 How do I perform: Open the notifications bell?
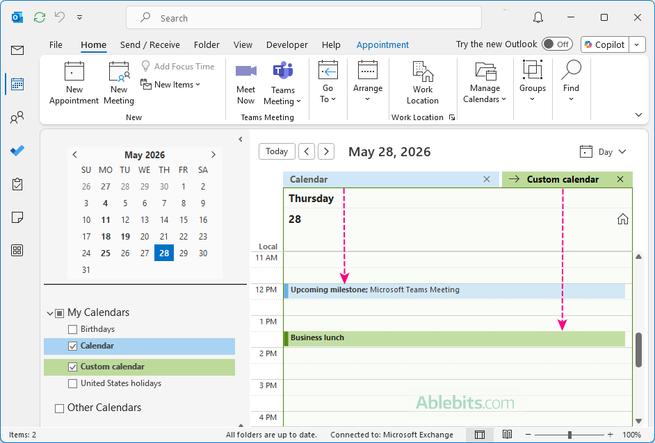coord(538,17)
